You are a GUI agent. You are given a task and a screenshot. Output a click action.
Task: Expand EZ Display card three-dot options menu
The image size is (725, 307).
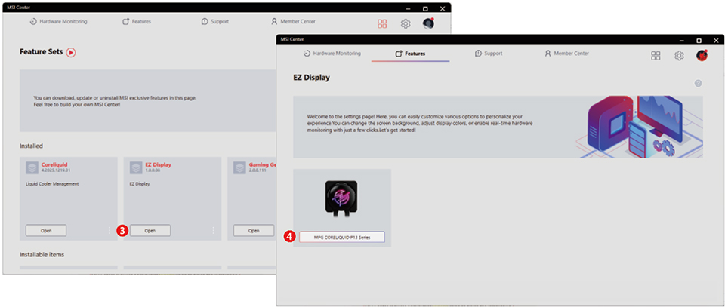pos(213,230)
